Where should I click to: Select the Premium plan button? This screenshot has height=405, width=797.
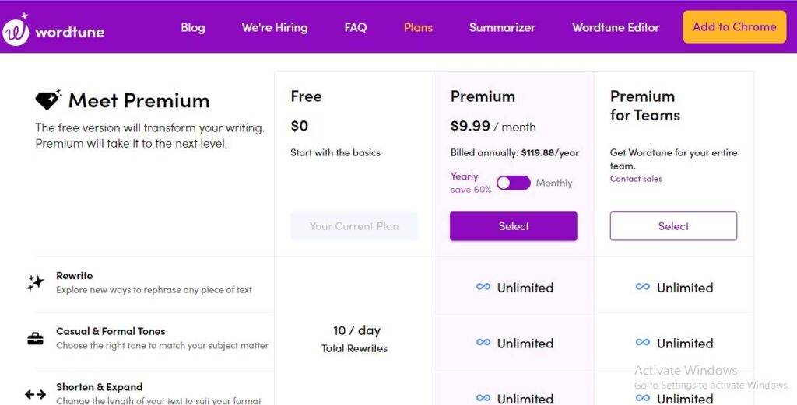tap(513, 226)
